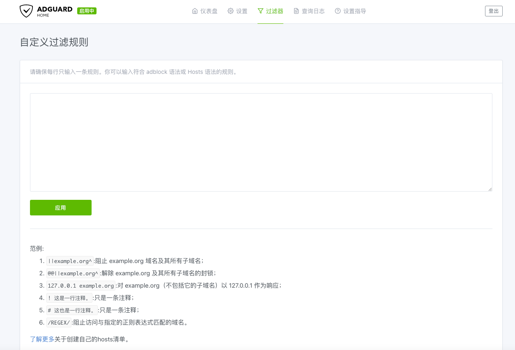This screenshot has height=350, width=515.
Task: Follow the 了解更多 link
Action: 42,339
